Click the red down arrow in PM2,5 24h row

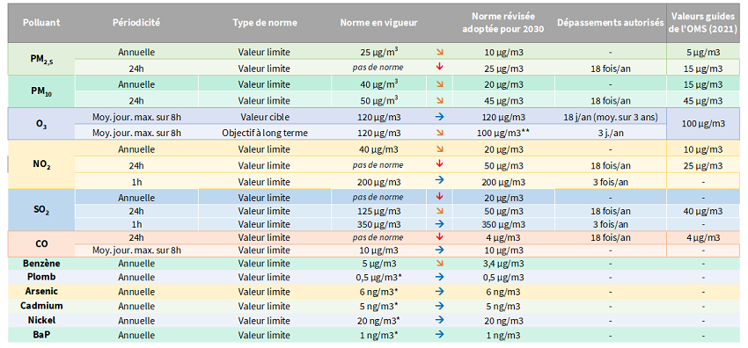click(440, 67)
